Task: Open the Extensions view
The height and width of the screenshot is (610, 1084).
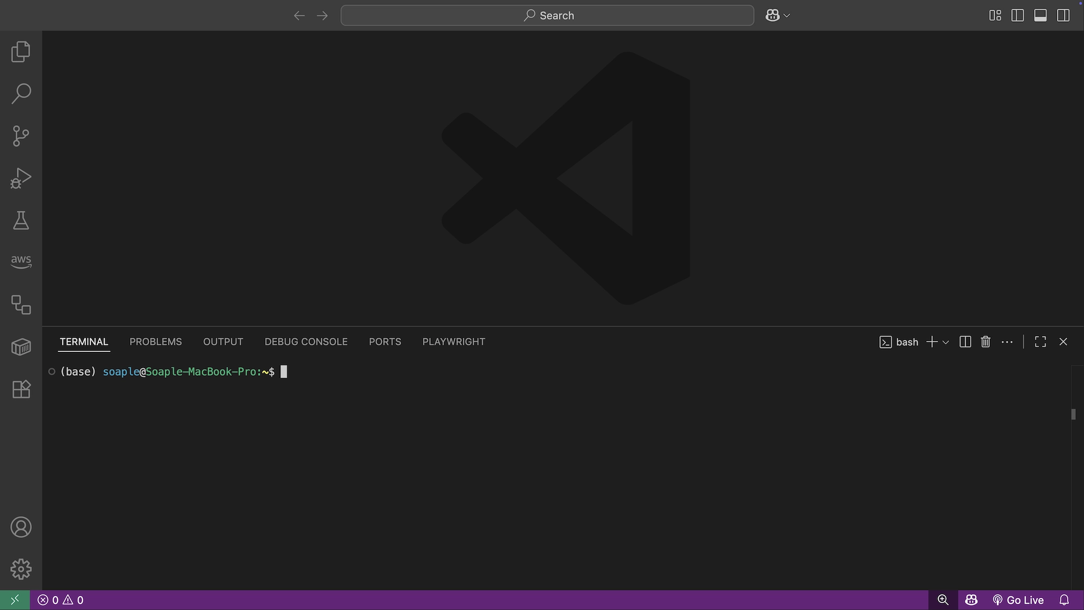Action: coord(21,389)
